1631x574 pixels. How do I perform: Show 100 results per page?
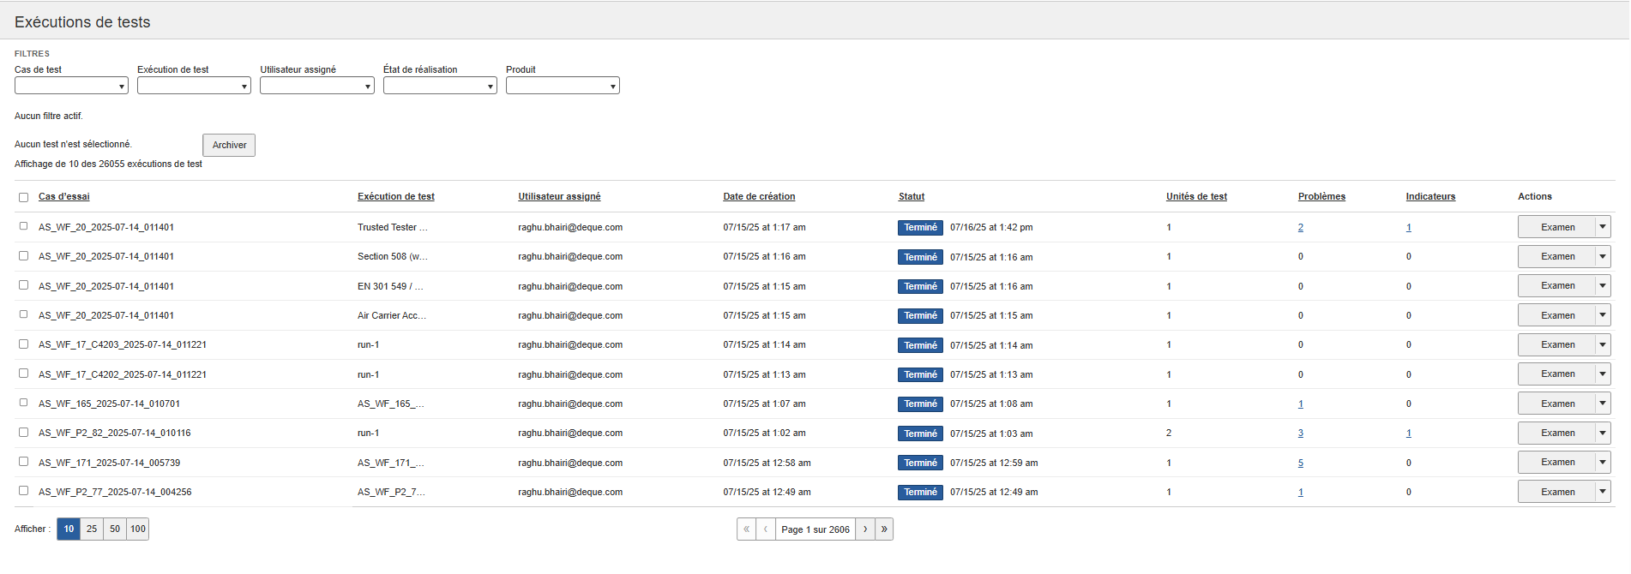coord(137,529)
